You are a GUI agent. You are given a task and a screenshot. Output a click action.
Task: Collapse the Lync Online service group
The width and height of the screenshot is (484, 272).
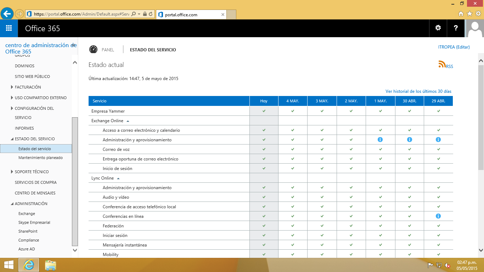(x=118, y=178)
